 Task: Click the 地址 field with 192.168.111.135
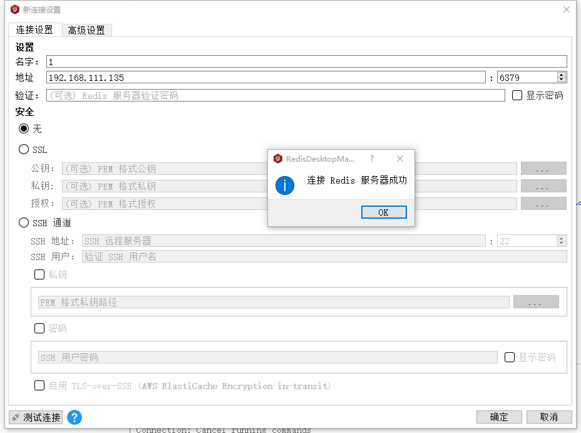(x=266, y=77)
